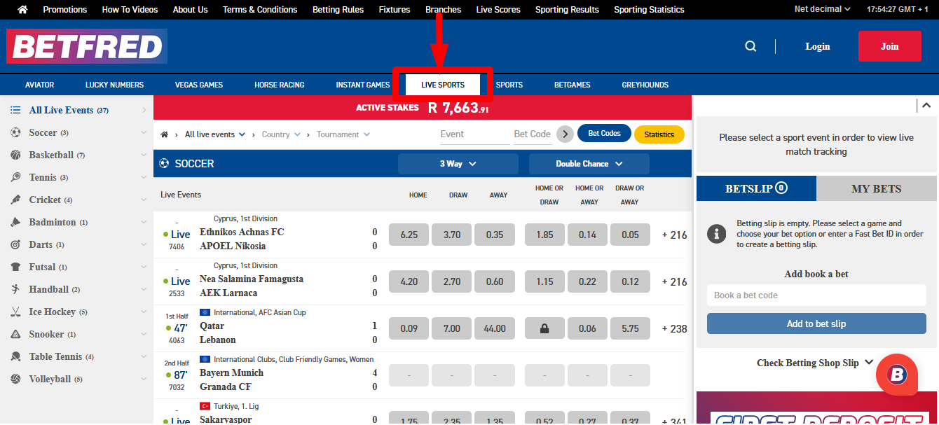
Task: Click the Bet Codes button
Action: tap(604, 134)
